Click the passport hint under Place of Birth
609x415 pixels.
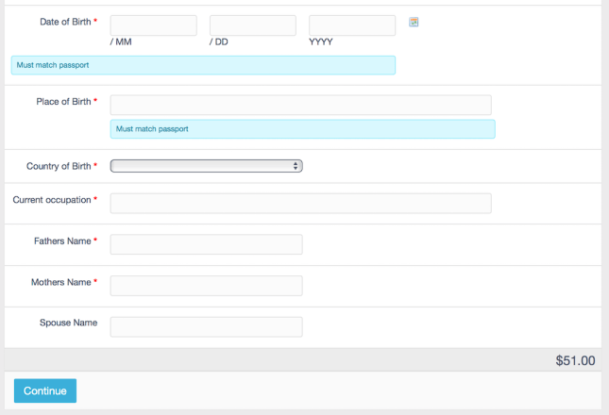pos(302,129)
